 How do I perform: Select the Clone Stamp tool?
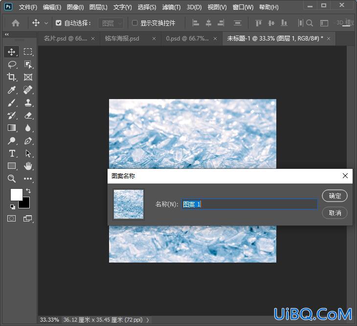tap(28, 102)
